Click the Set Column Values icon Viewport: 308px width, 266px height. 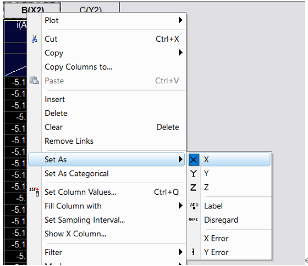(34, 192)
